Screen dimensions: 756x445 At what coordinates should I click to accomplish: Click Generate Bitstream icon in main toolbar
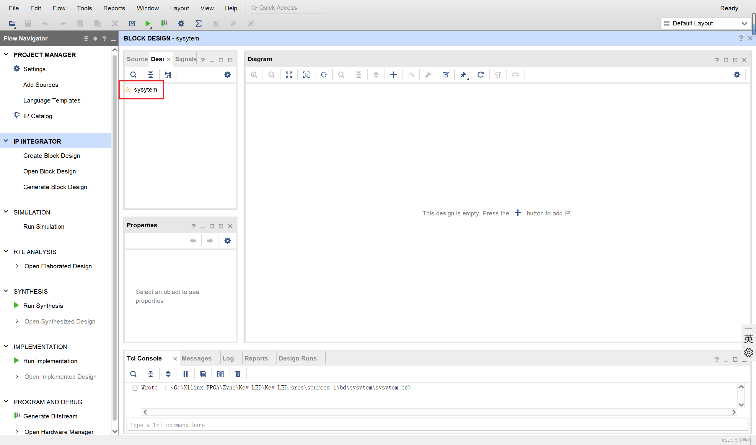[x=164, y=23]
